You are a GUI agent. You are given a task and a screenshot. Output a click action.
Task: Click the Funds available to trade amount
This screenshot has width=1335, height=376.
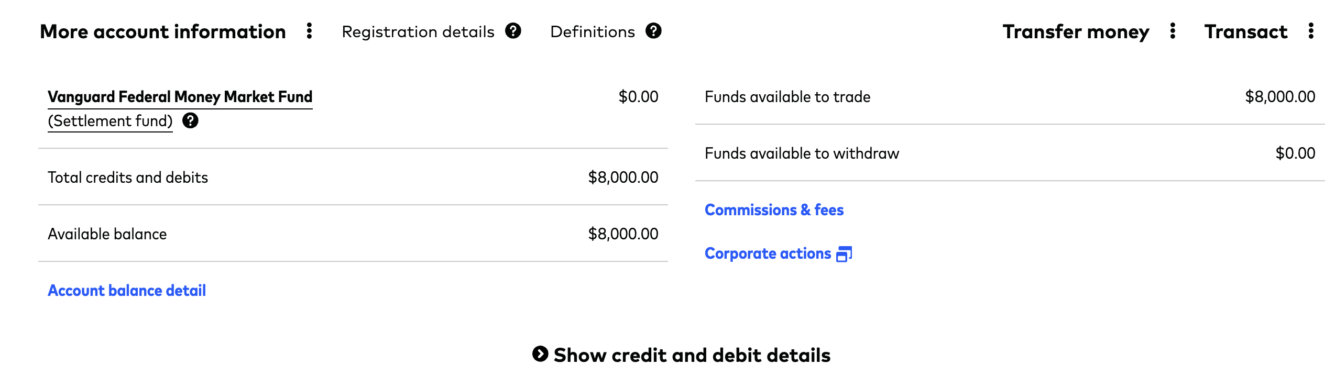tap(1279, 97)
